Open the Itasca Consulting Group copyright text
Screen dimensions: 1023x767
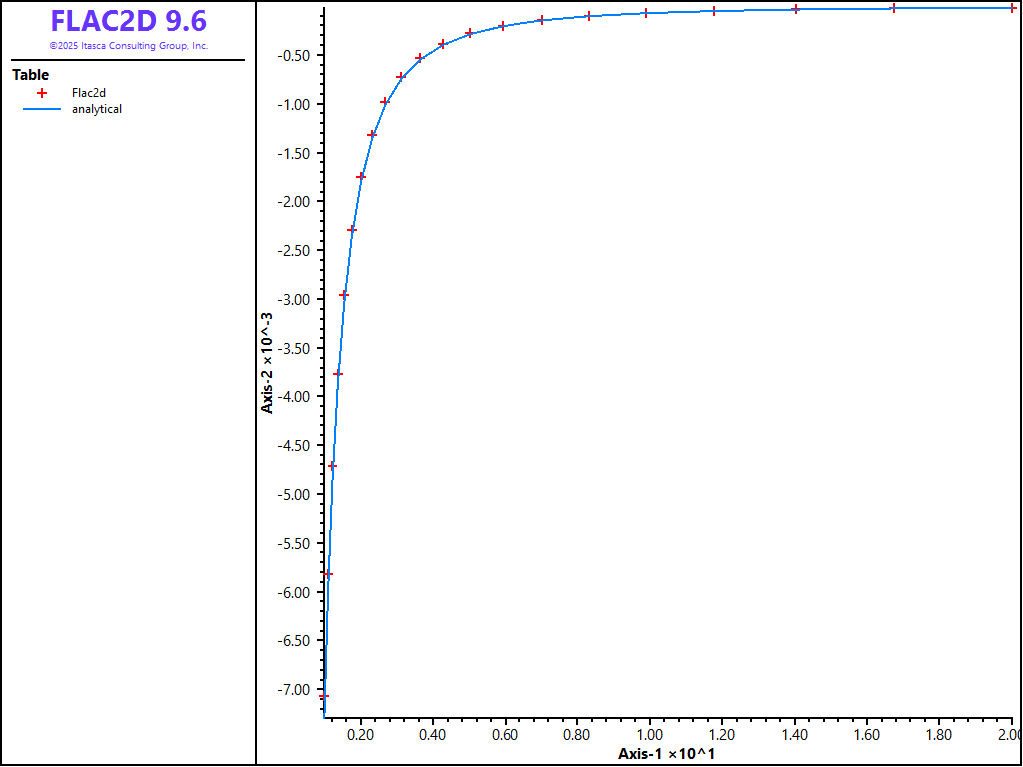click(x=128, y=46)
